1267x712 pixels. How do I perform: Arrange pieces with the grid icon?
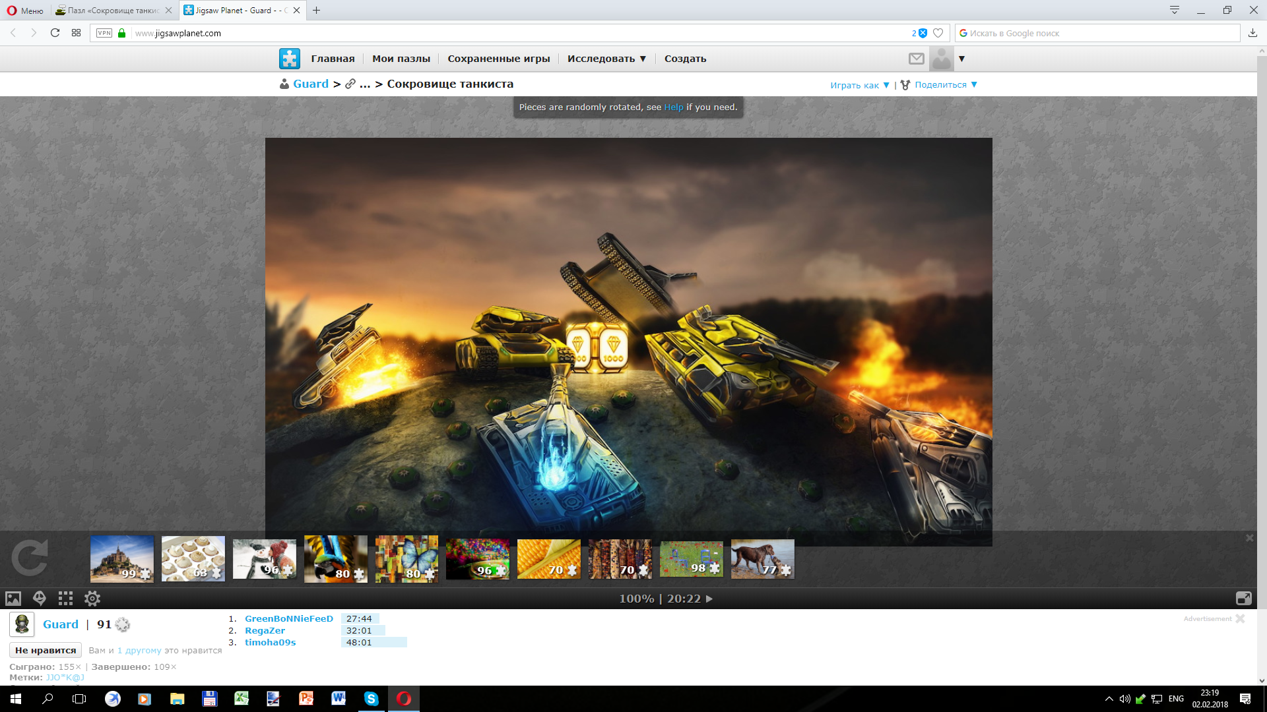[x=65, y=599]
